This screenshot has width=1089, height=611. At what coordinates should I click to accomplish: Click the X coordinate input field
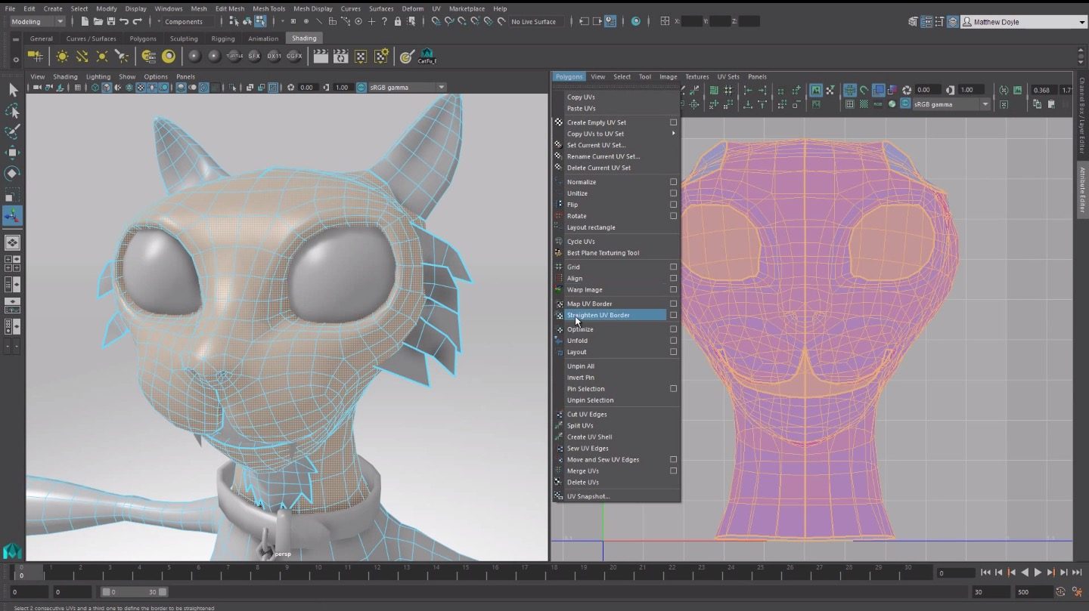(691, 22)
